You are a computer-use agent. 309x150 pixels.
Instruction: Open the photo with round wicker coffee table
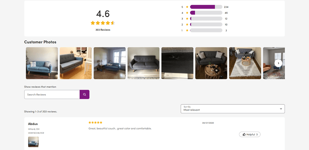(x=211, y=63)
